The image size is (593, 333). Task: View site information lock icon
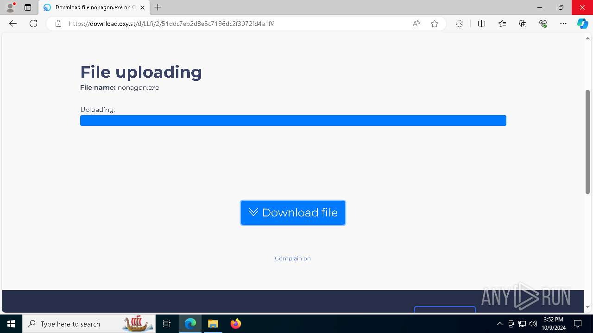[58, 24]
